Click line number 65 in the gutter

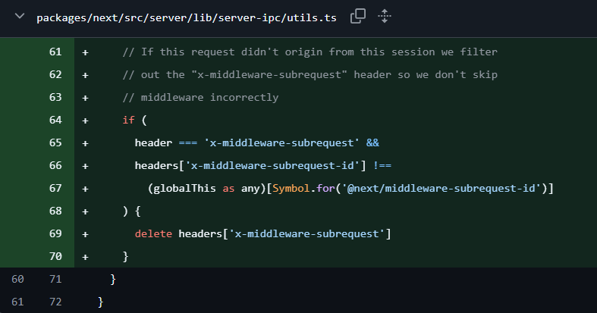(55, 142)
